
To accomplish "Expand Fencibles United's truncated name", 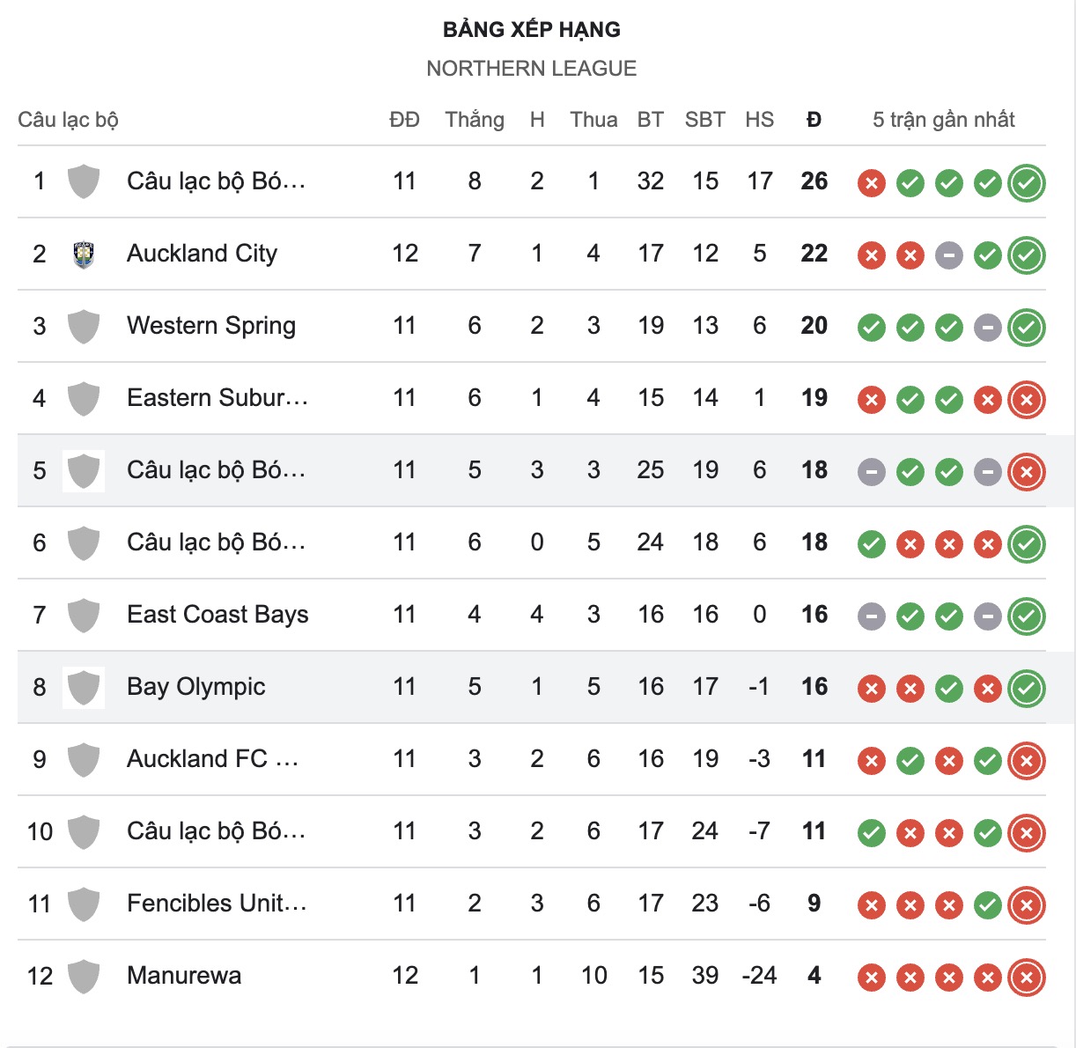I will coord(215,904).
